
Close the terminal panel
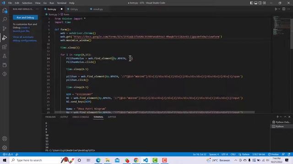pos(289,117)
